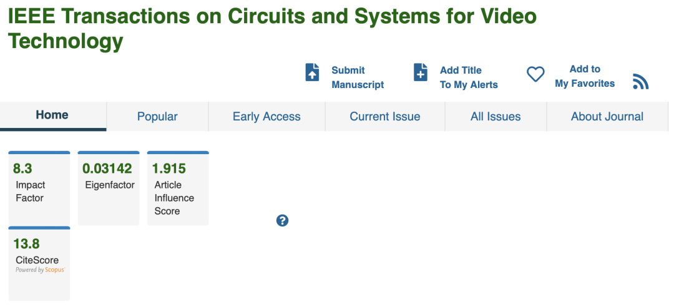Viewport: 674px width, 307px height.
Task: Click the 8.3 Impact Factor card
Action: pyautogui.click(x=39, y=187)
